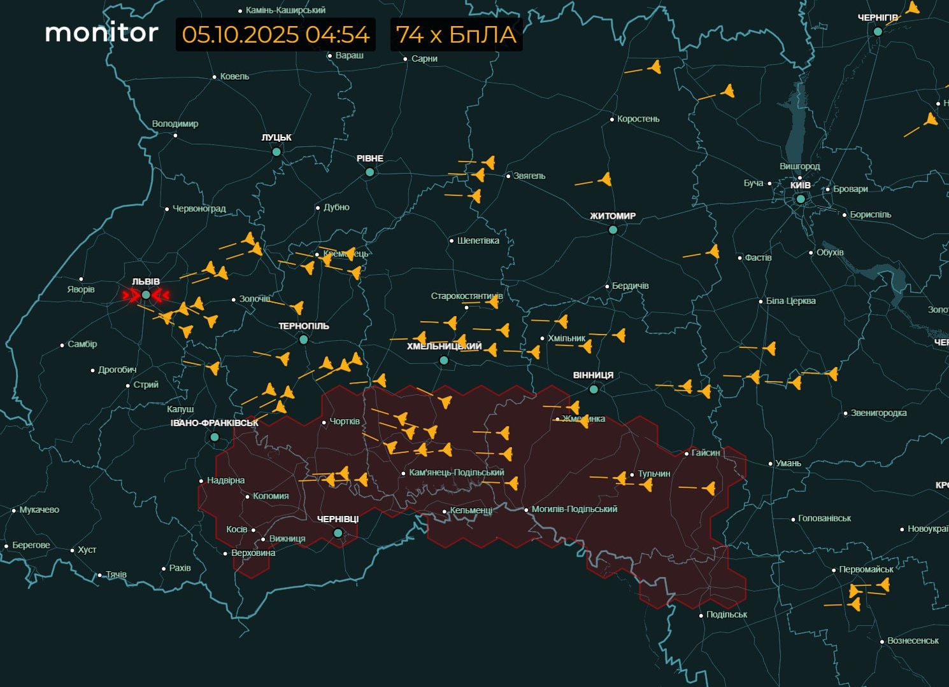Select the topmost drone icon north of Коростень
This screenshot has height=687, width=949.
tap(654, 67)
